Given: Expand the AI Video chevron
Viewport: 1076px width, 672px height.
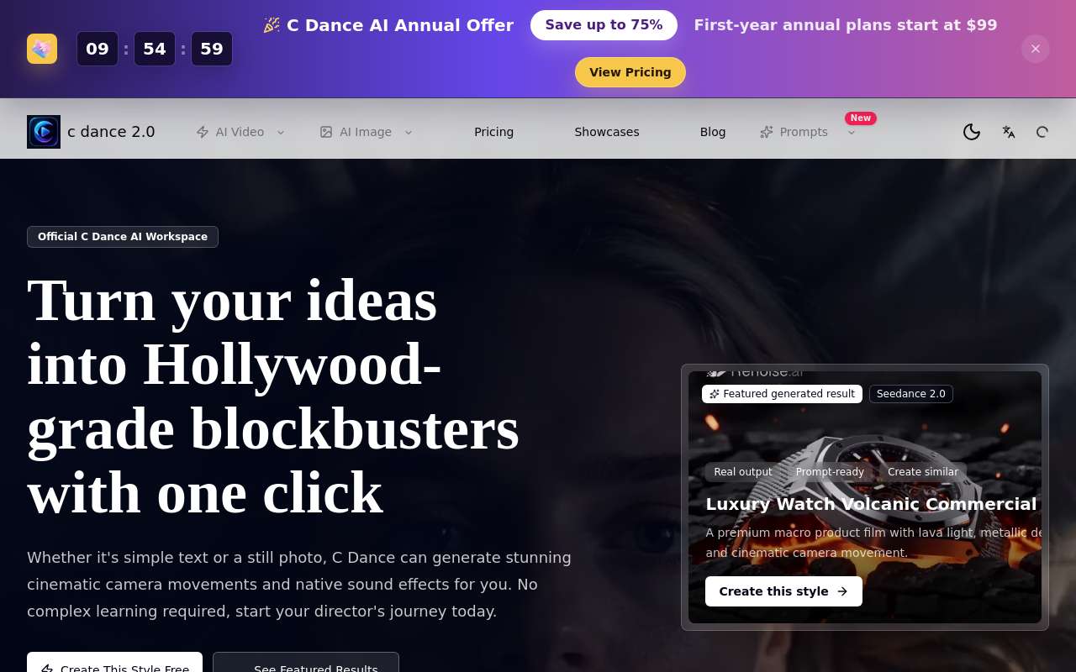Looking at the screenshot, I should pyautogui.click(x=281, y=132).
